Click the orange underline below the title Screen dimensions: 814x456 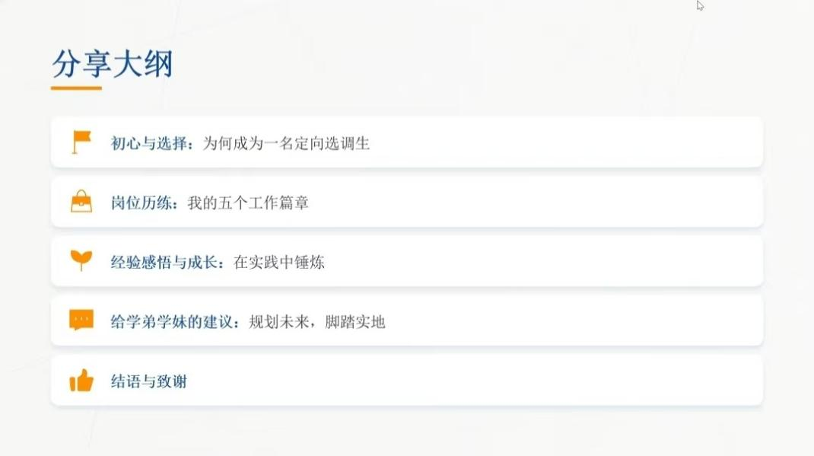pyautogui.click(x=76, y=88)
